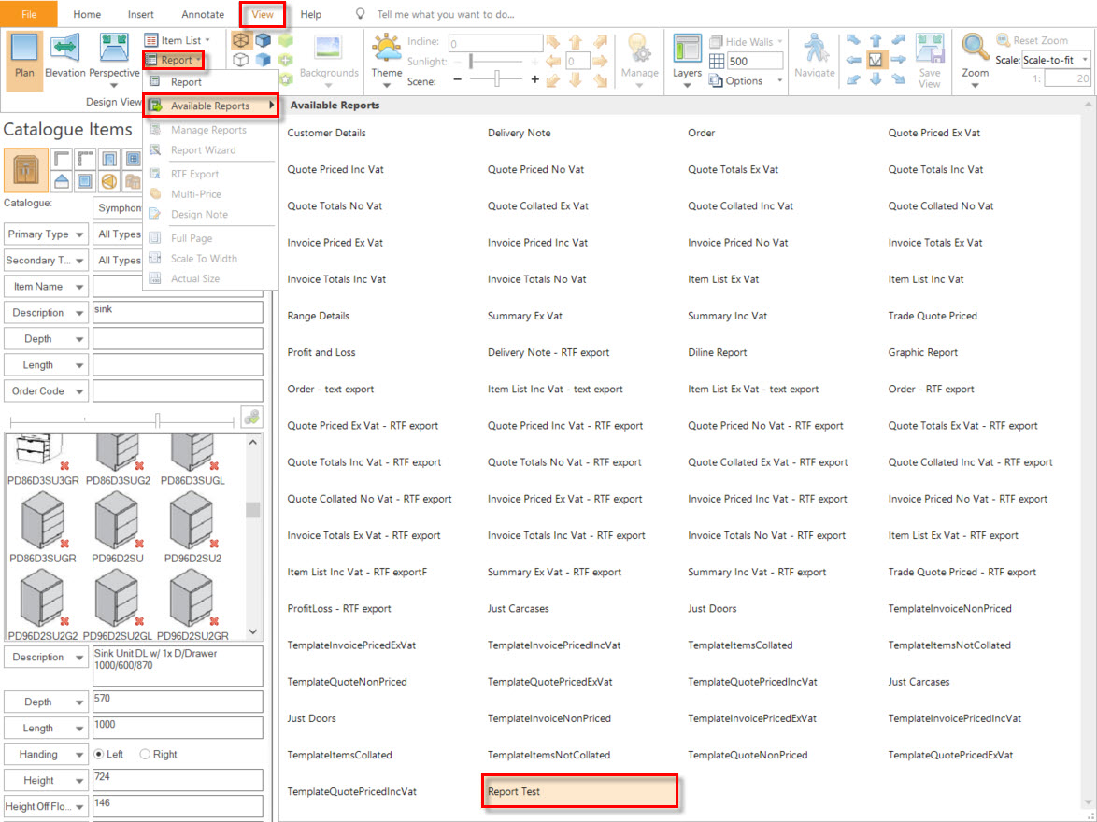Click the Tell me what you want search box
1097x822 pixels.
click(445, 14)
